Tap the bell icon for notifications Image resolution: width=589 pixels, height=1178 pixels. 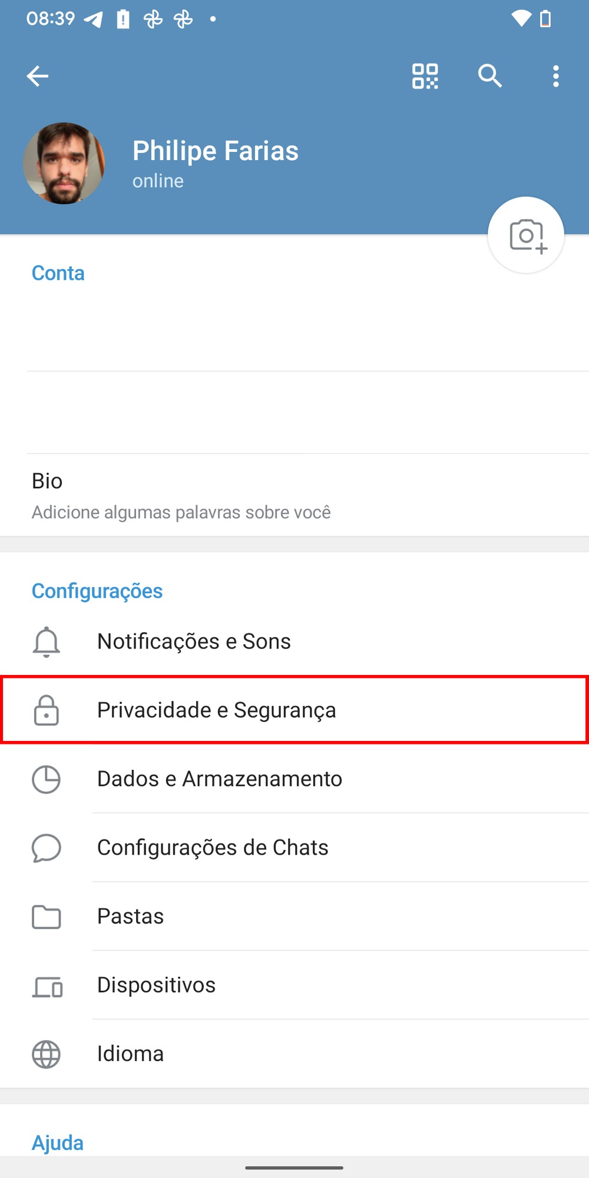pyautogui.click(x=46, y=641)
